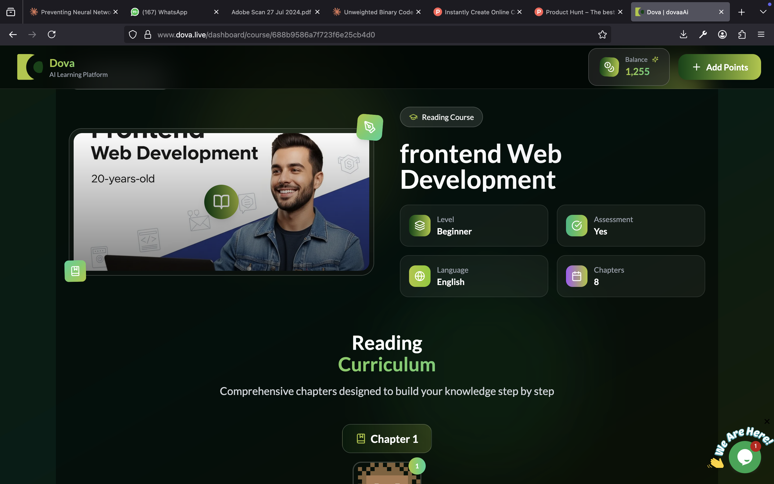
Task: Click the Level layers icon
Action: 420,226
